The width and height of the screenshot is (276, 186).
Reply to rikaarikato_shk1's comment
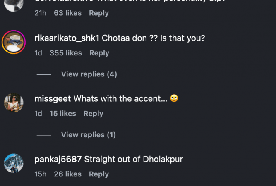coord(99,53)
